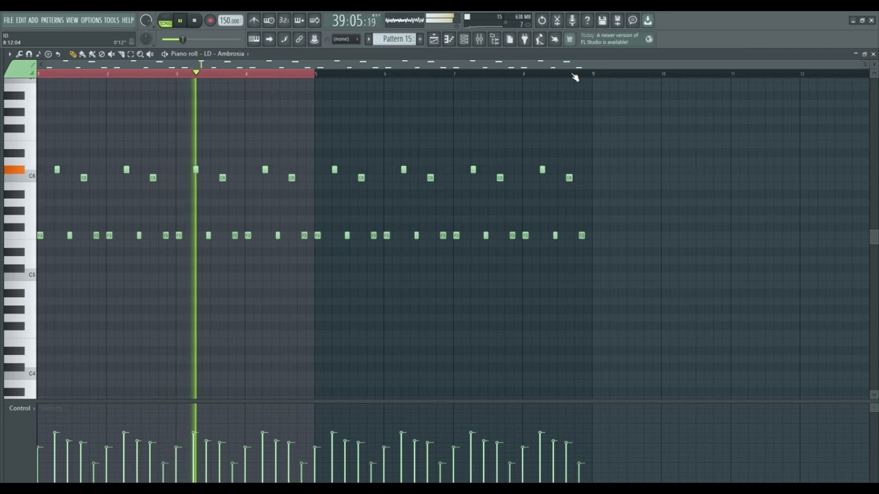Open pattern list arrow before Pattern 15
This screenshot has height=494, width=879.
(x=368, y=39)
